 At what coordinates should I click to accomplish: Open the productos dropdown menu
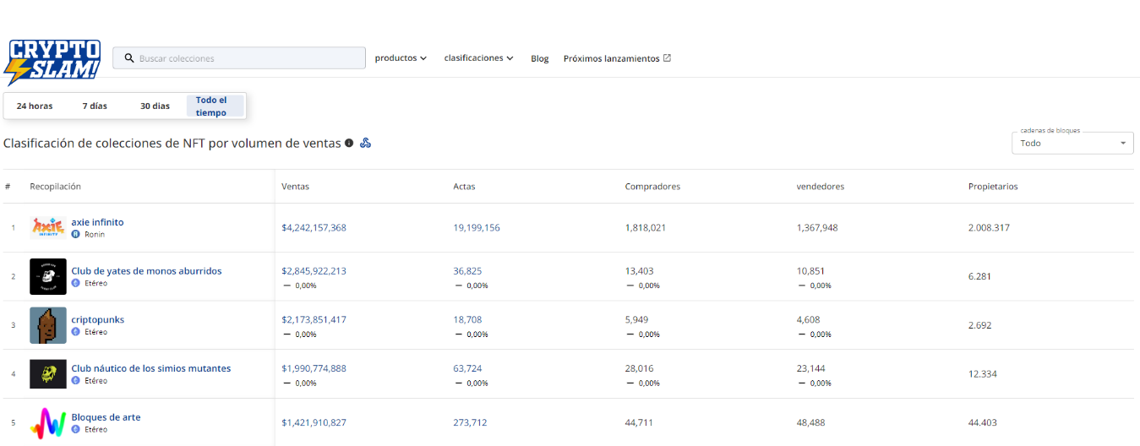coord(401,58)
